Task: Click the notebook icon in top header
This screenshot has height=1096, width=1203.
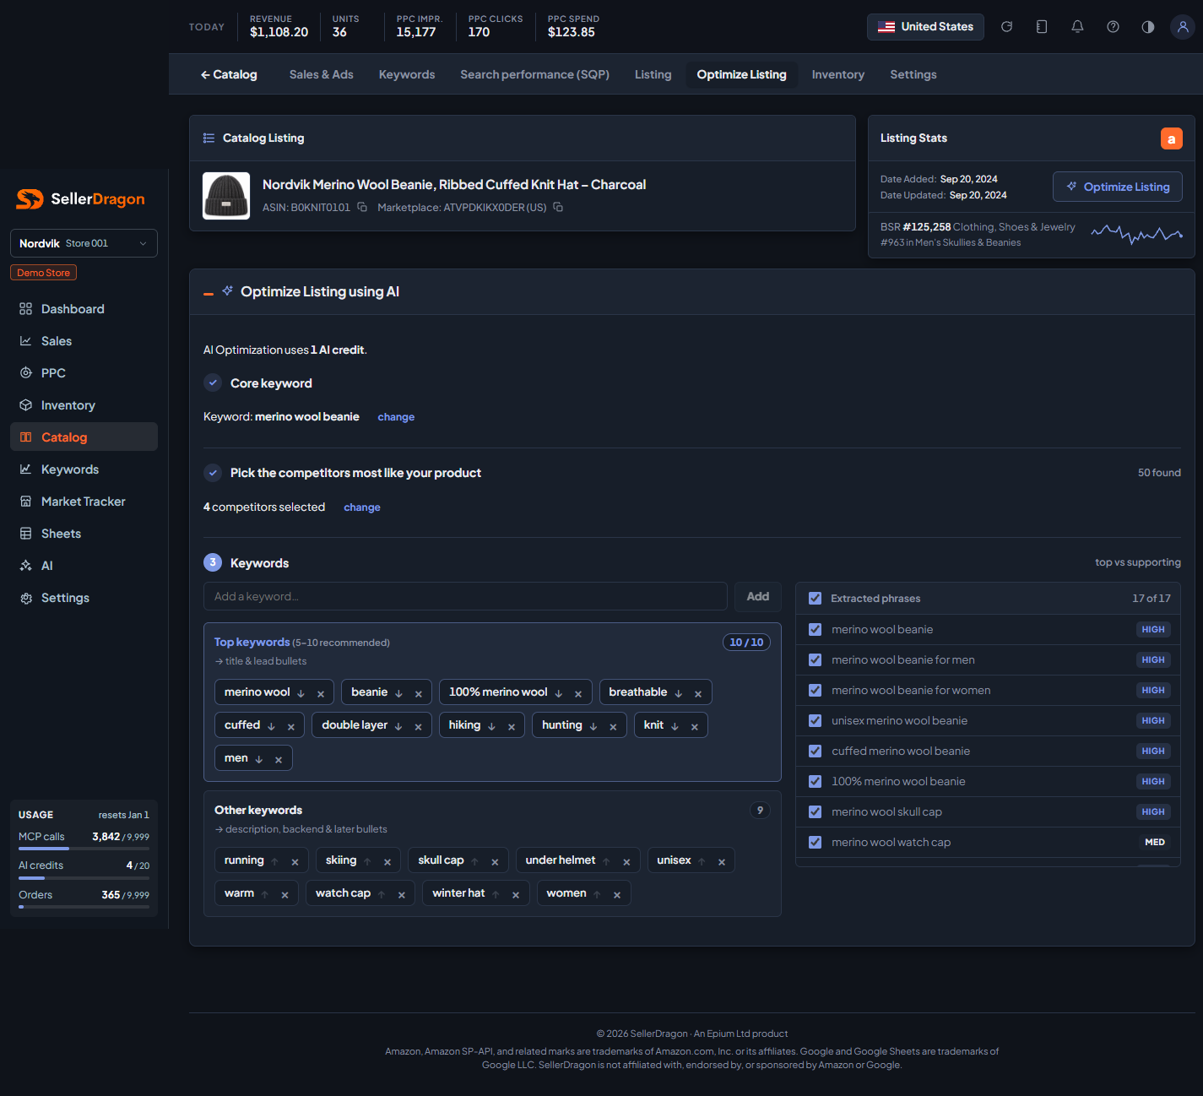Action: pyautogui.click(x=1042, y=27)
